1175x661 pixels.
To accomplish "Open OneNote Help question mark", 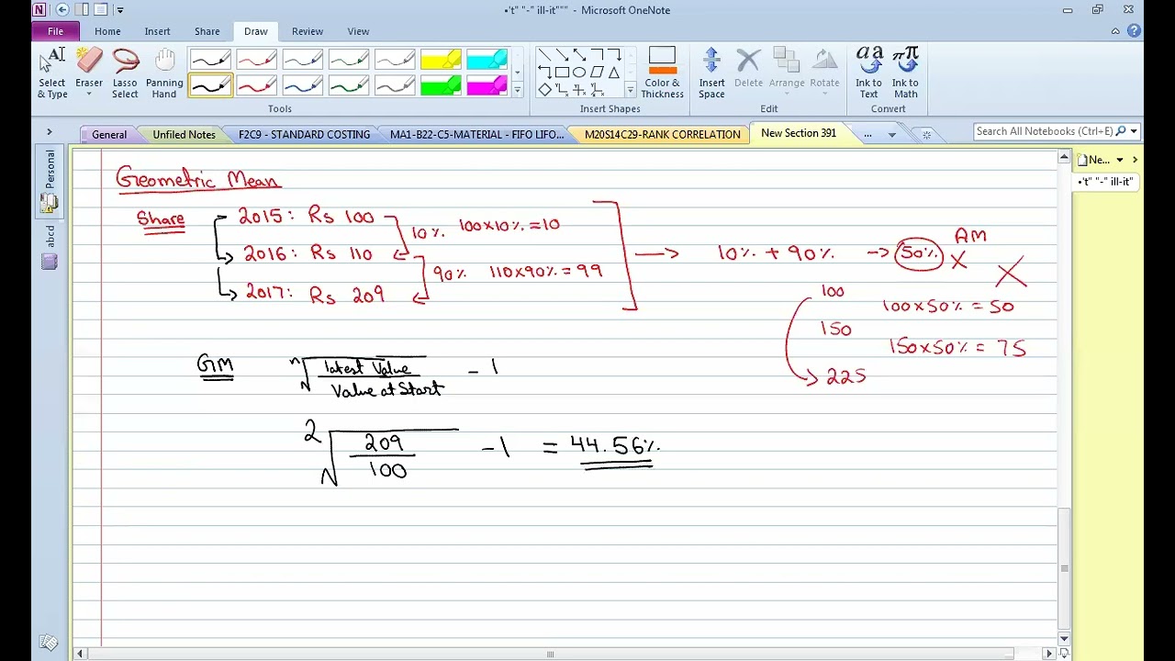I will pyautogui.click(x=1134, y=31).
